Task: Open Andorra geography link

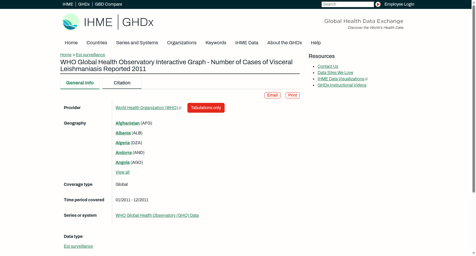Action: [123, 153]
